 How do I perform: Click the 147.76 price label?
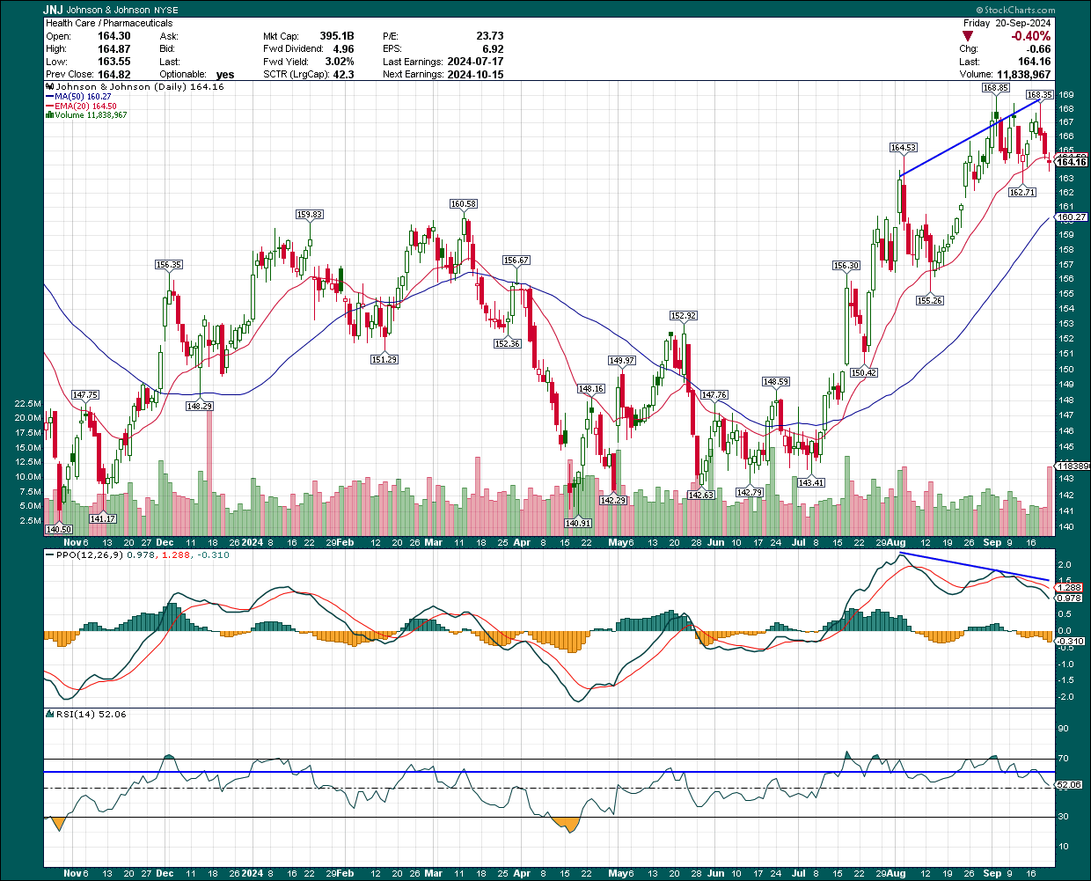click(x=714, y=395)
